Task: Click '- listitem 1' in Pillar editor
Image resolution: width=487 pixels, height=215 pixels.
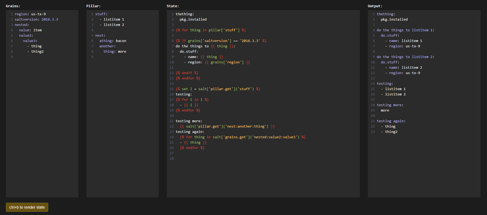Action: pos(112,20)
